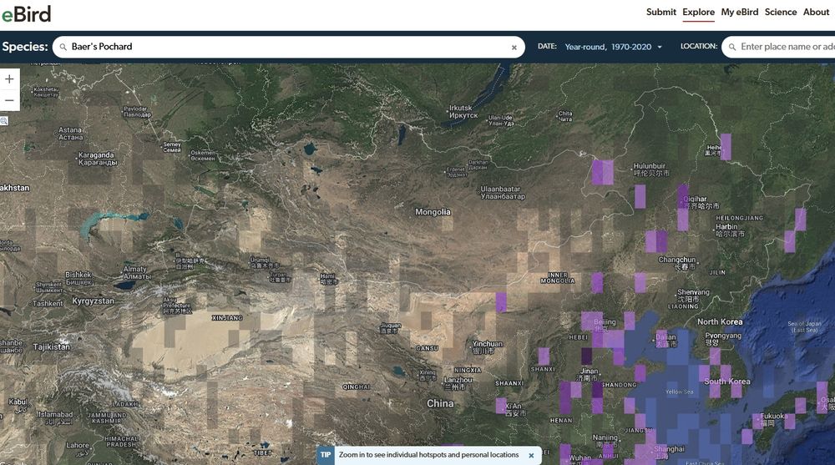Click the Xinjiang region label

227,318
